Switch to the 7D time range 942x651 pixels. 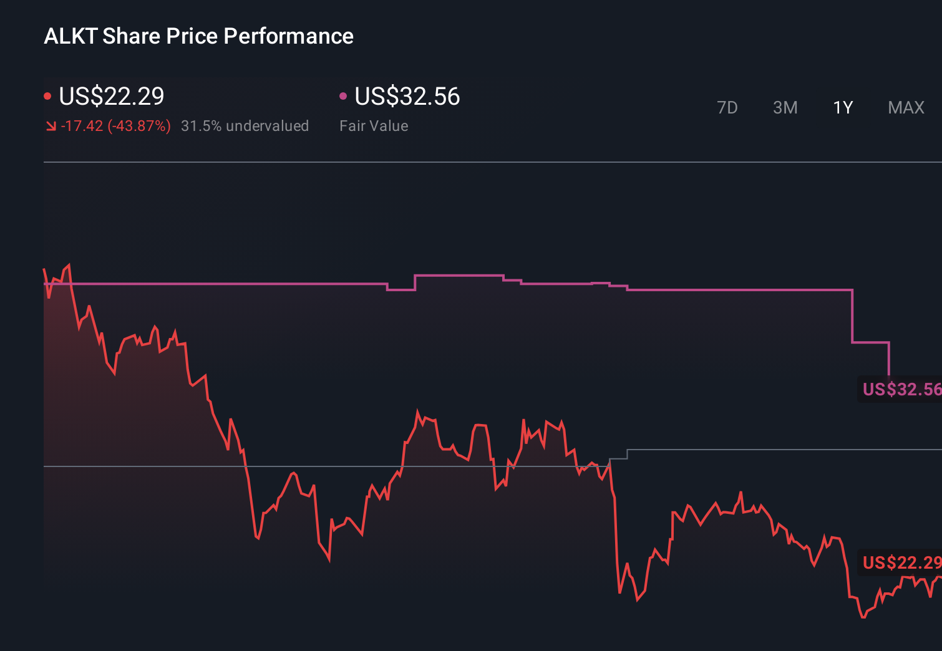click(x=727, y=107)
